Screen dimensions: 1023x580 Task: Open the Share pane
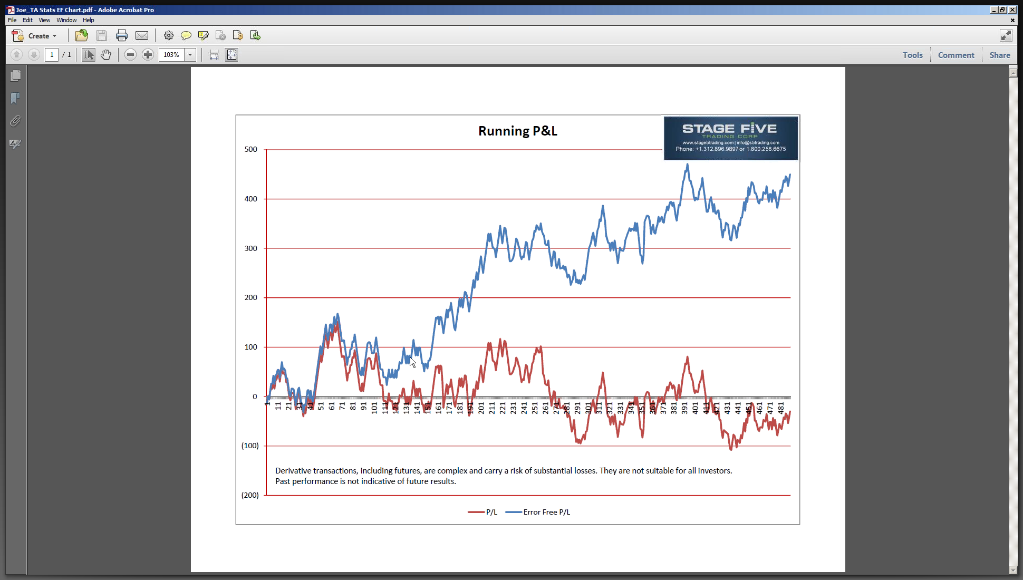click(1000, 55)
